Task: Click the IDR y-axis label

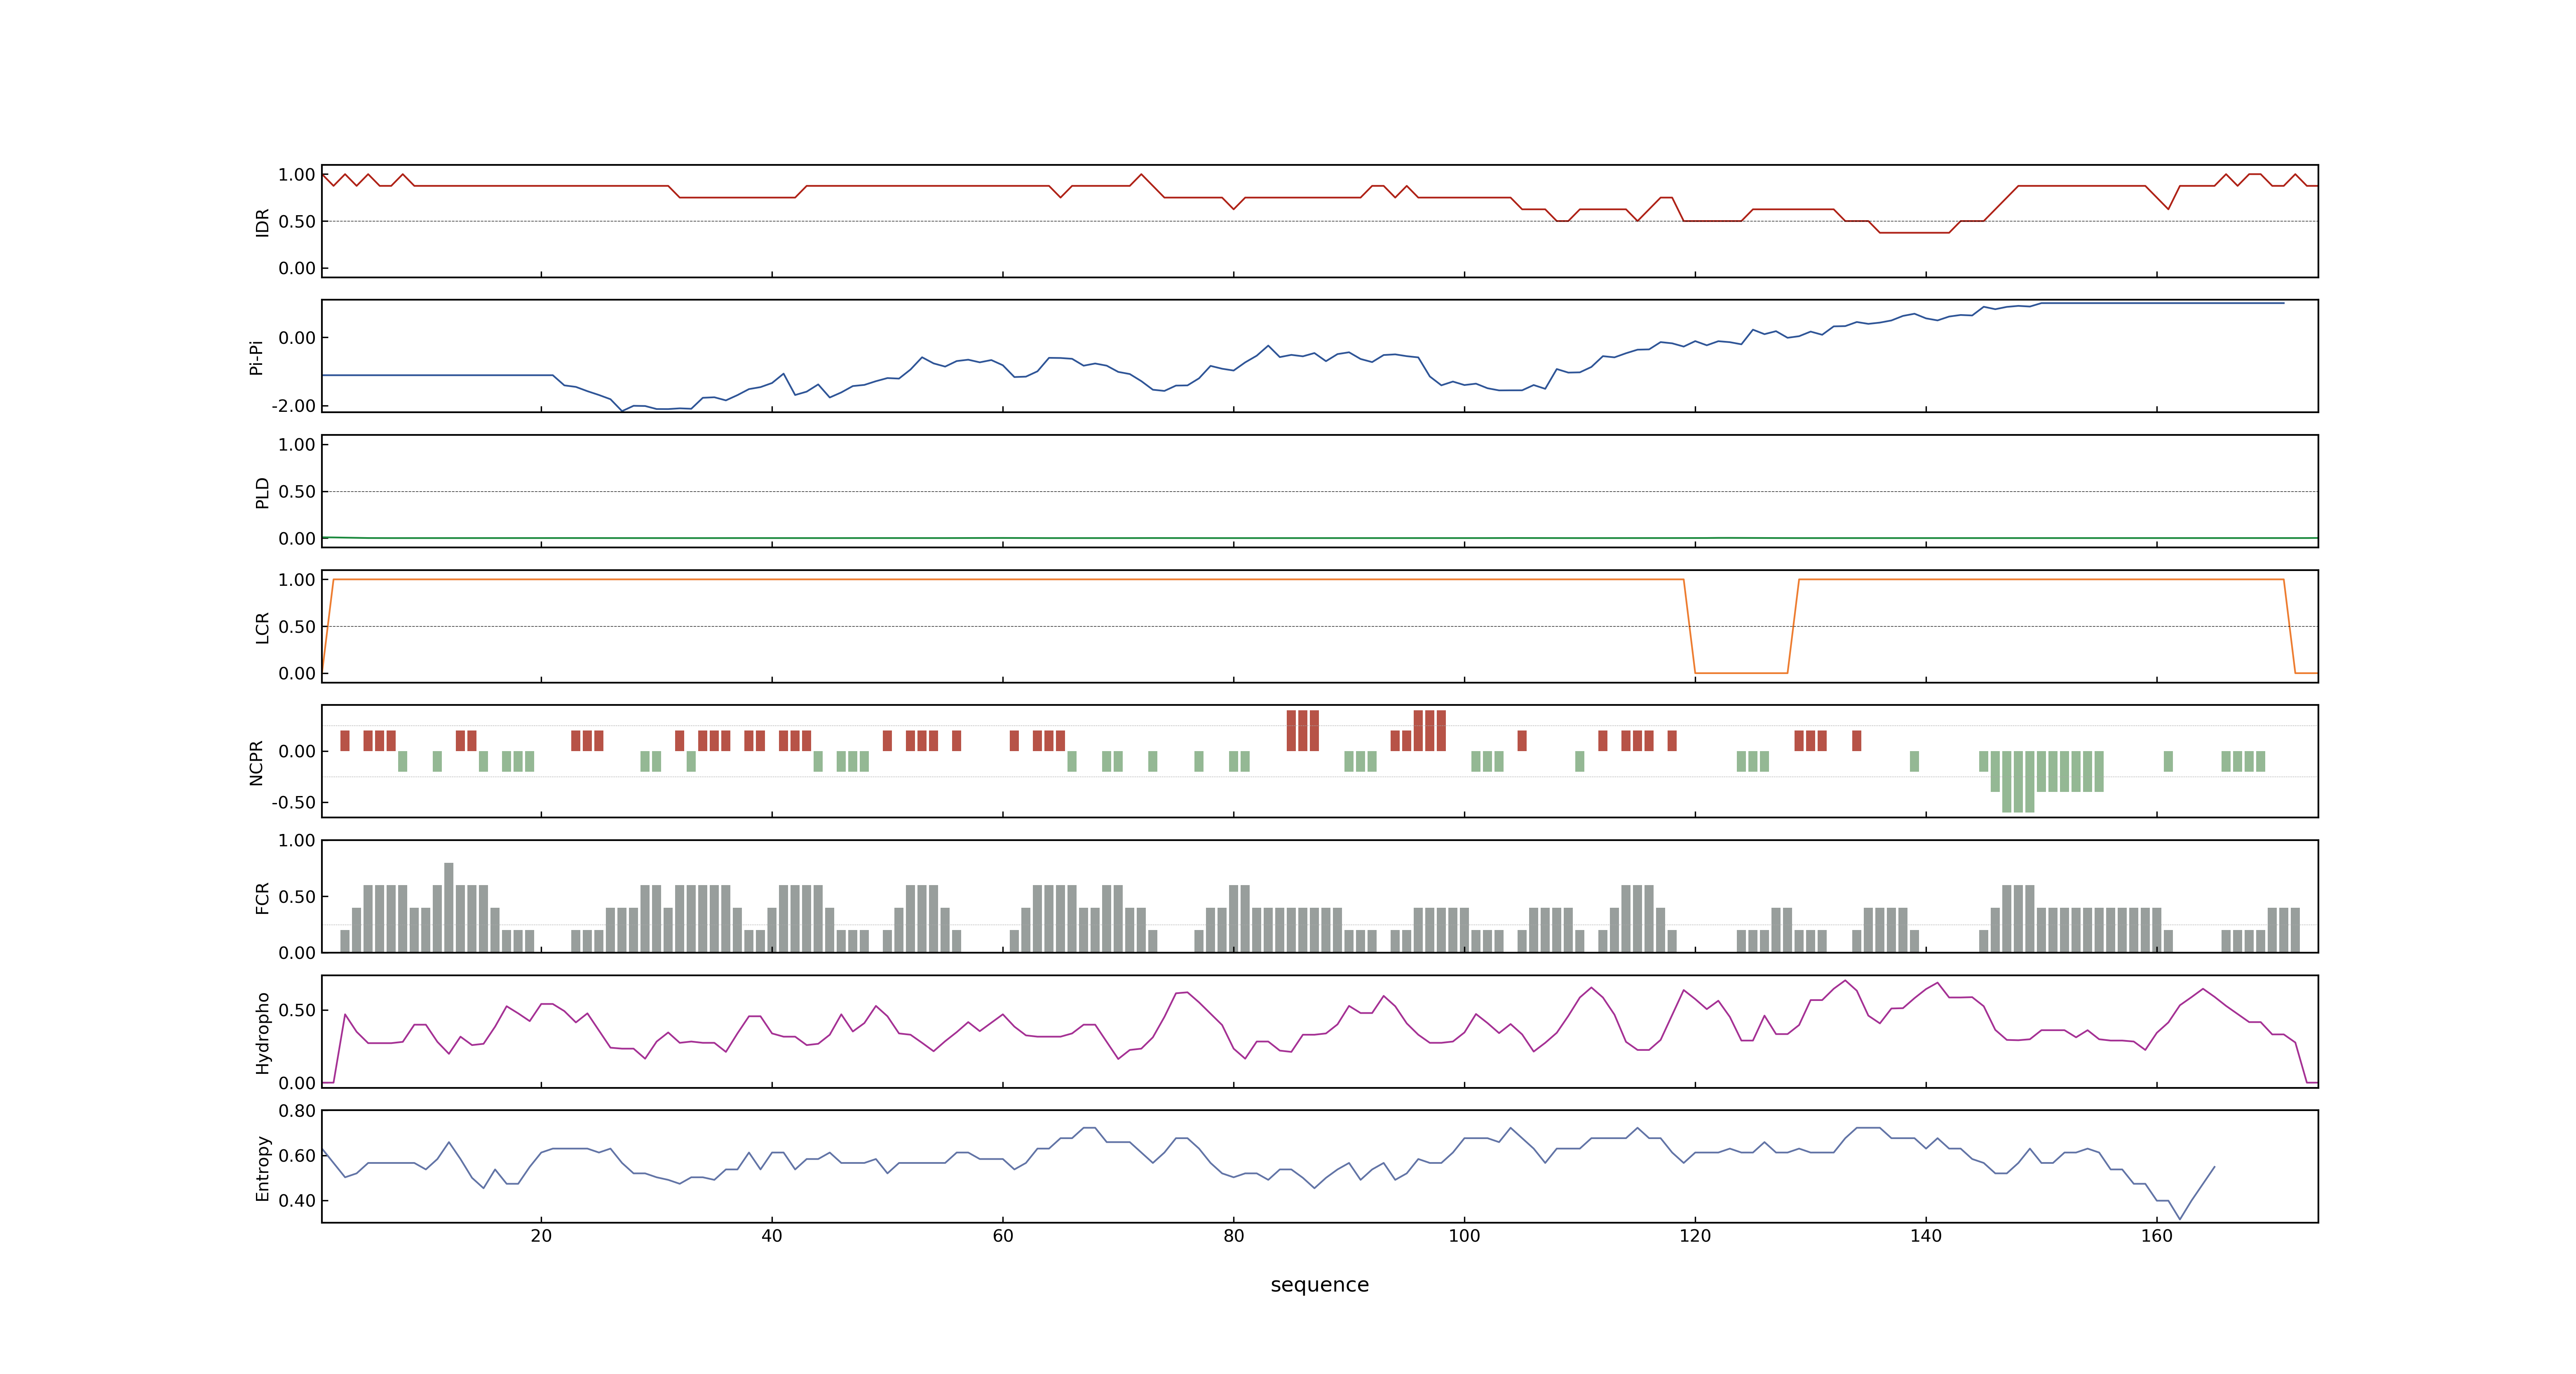Action: coord(262,222)
